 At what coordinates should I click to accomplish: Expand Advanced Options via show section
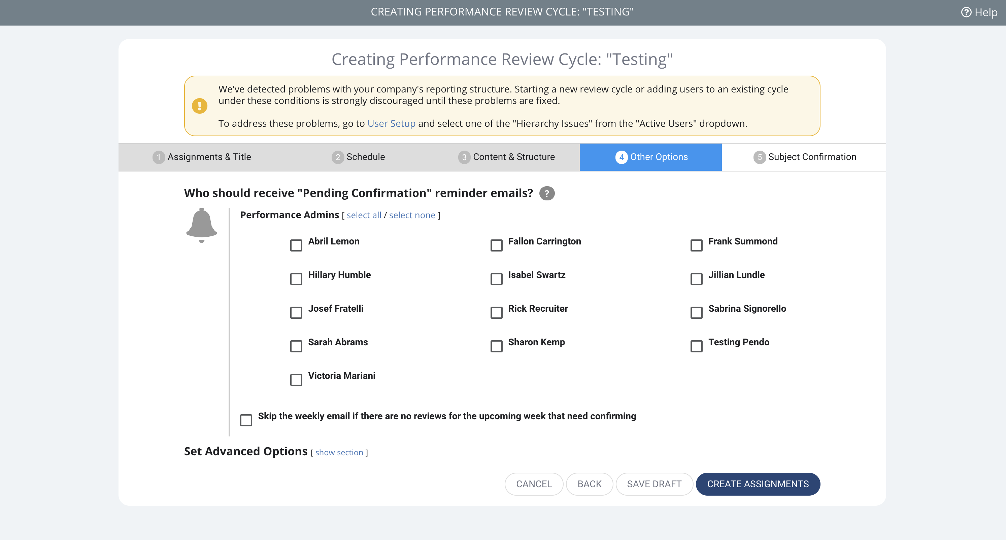click(339, 453)
